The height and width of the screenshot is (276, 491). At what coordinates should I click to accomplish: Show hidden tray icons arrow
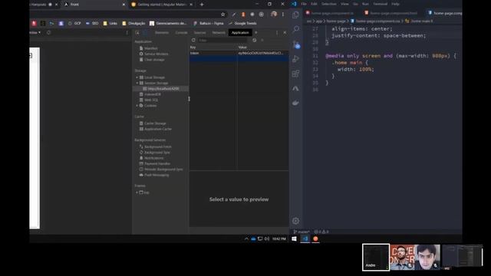click(x=246, y=238)
